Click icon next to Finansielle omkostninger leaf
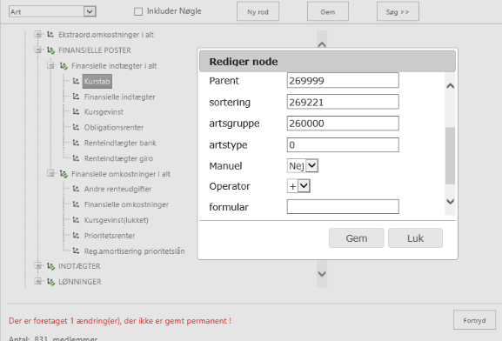This screenshot has height=341, width=502. coord(76,204)
